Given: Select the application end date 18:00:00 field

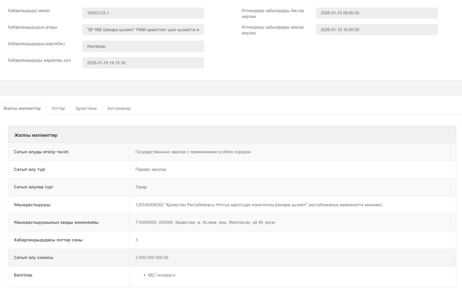Looking at the screenshot, I should [376, 30].
